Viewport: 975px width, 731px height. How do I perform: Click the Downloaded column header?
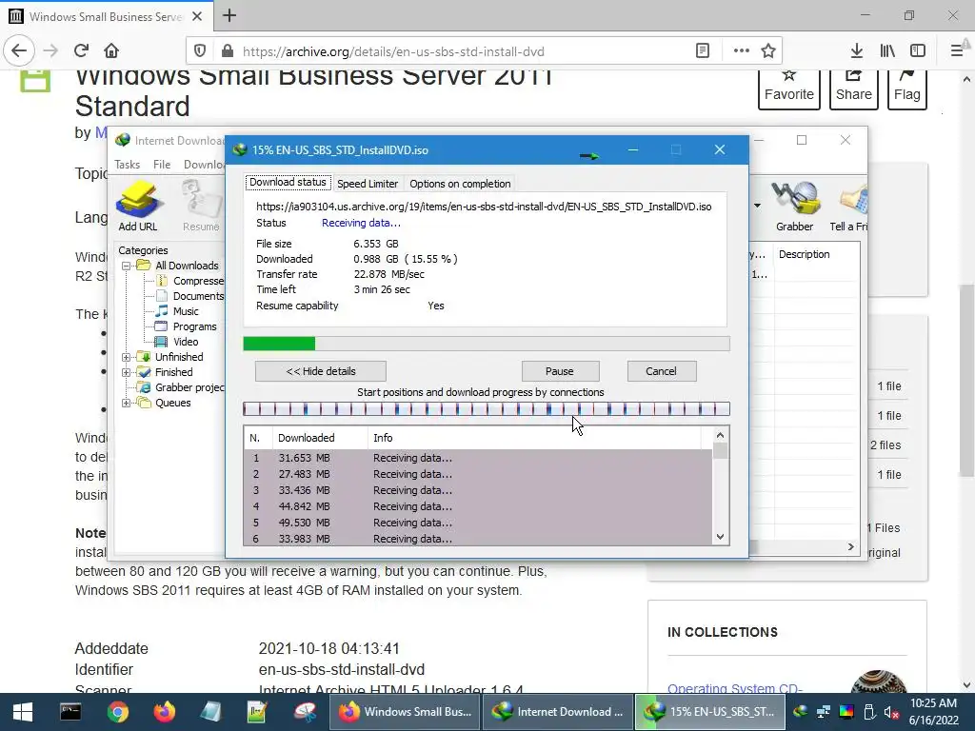pos(320,438)
